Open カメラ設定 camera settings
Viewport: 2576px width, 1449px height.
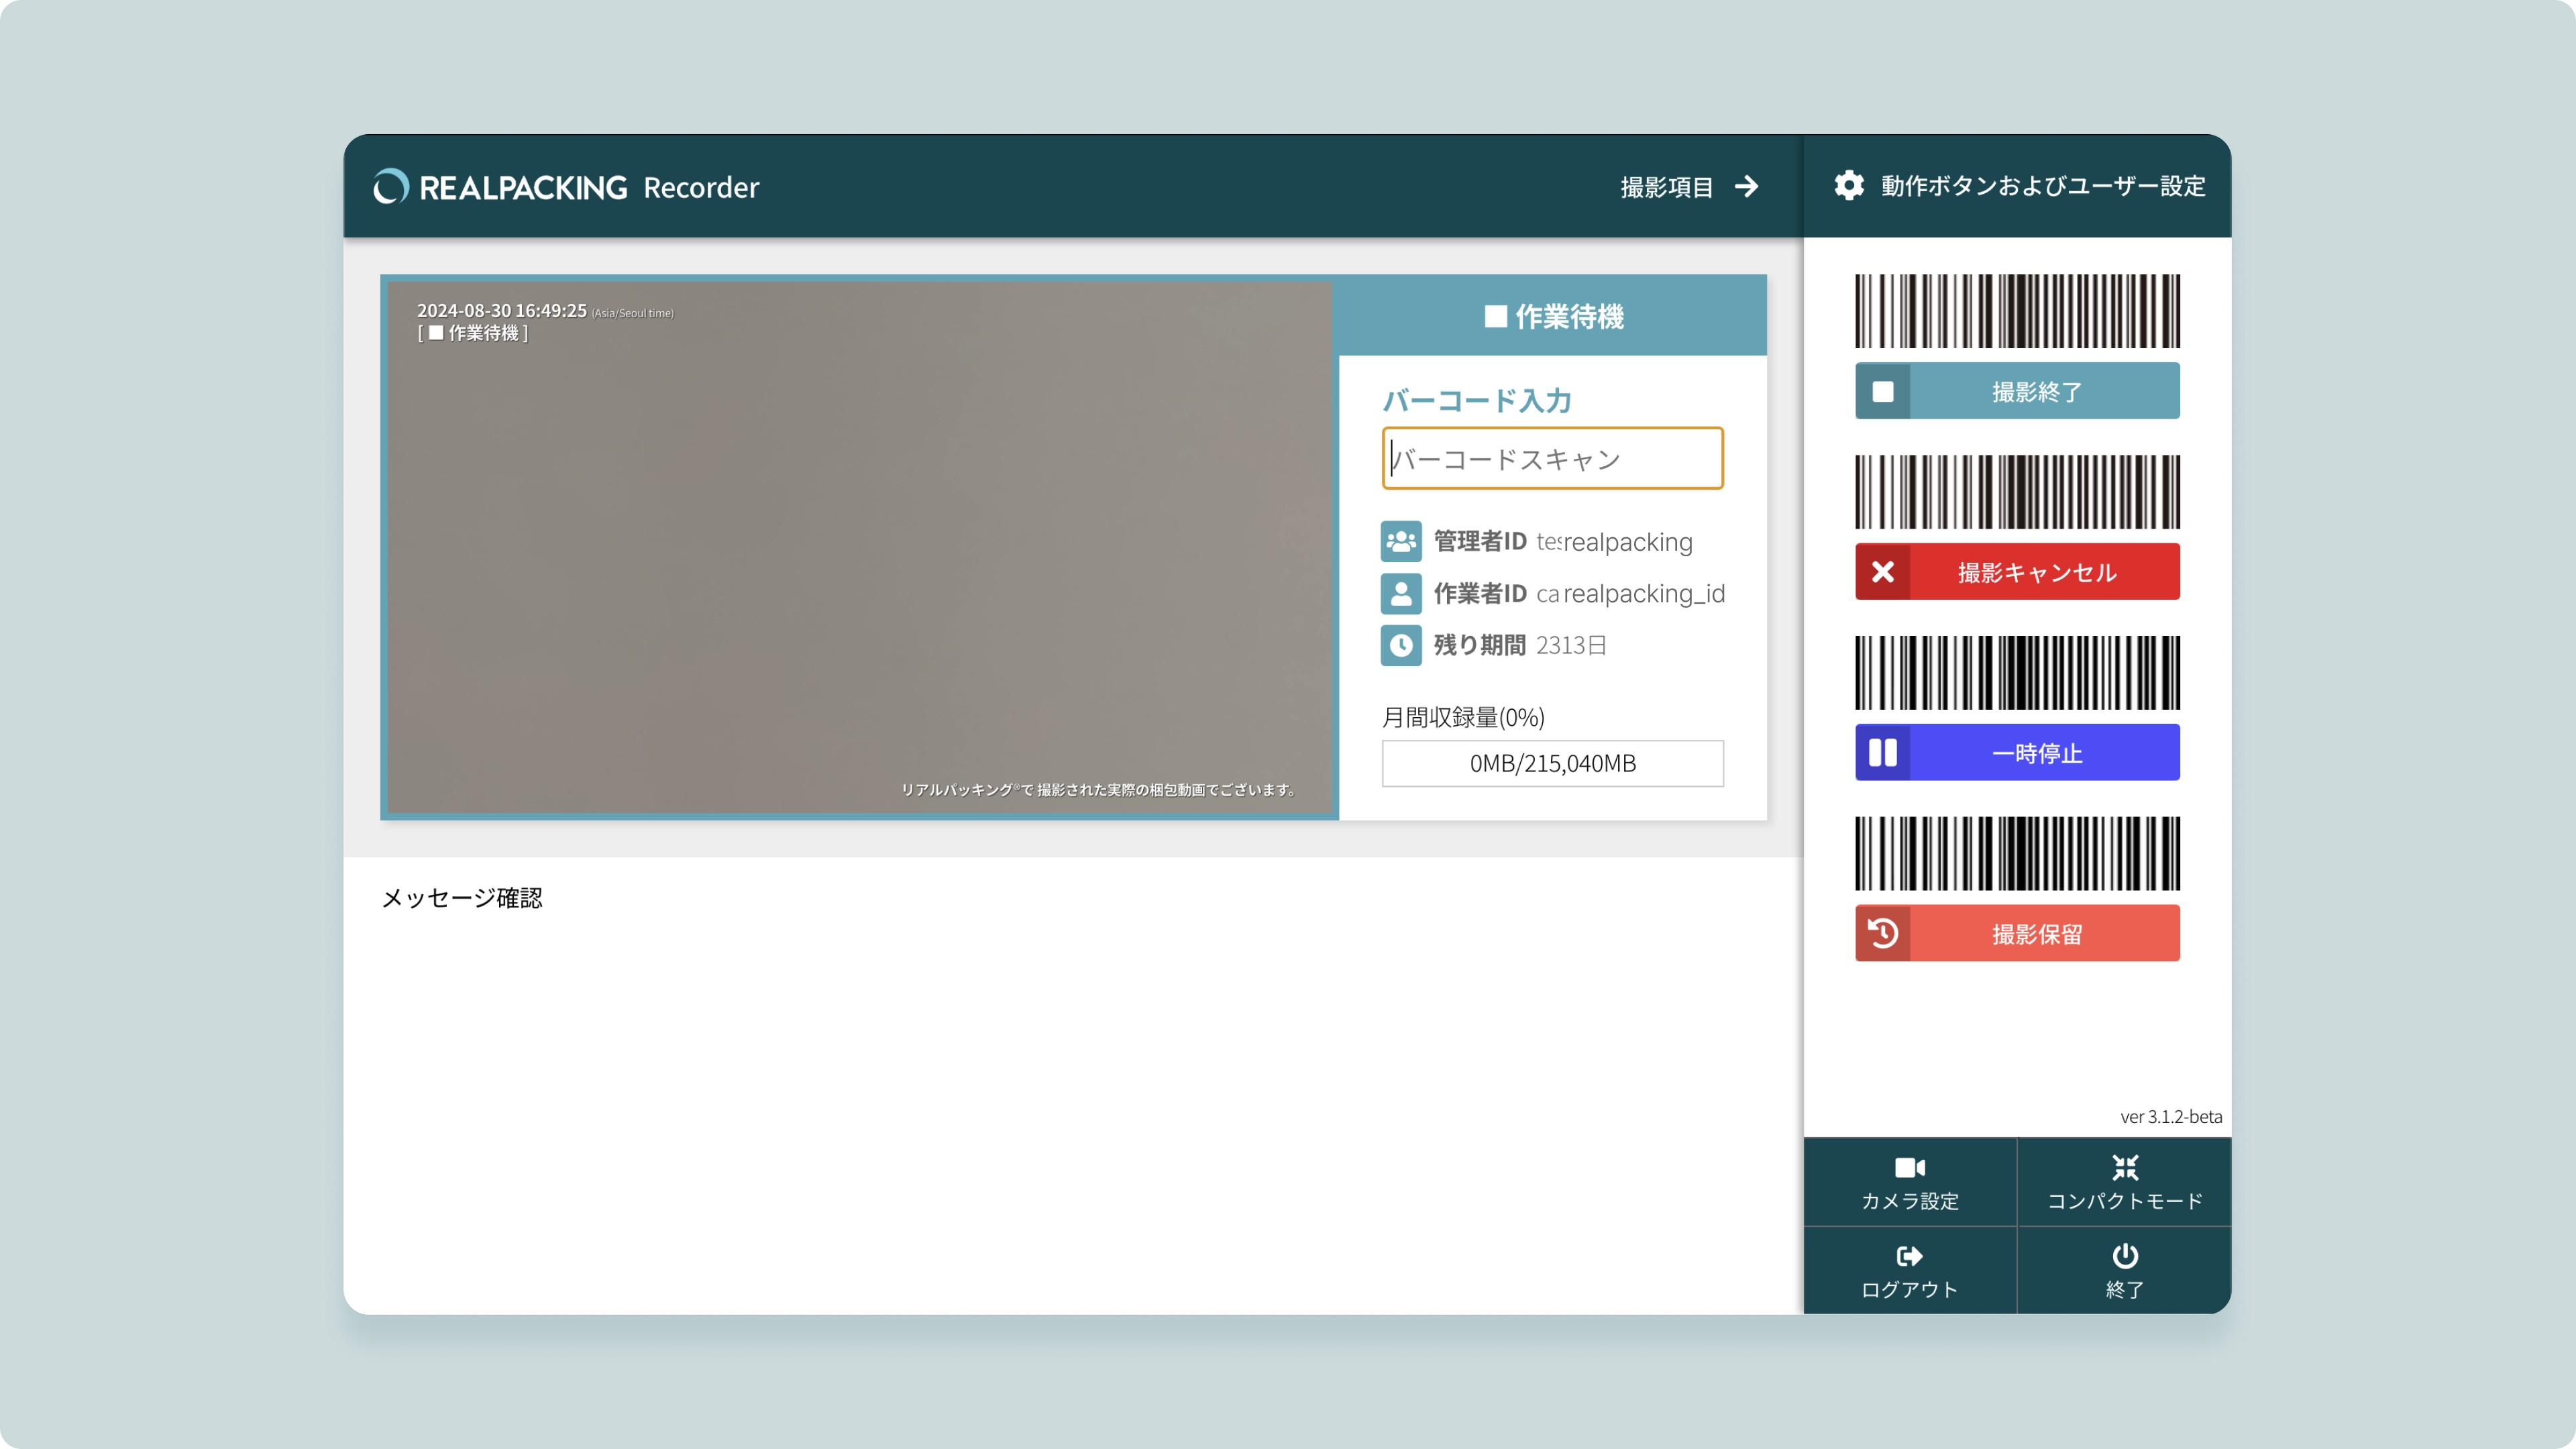1909,1182
